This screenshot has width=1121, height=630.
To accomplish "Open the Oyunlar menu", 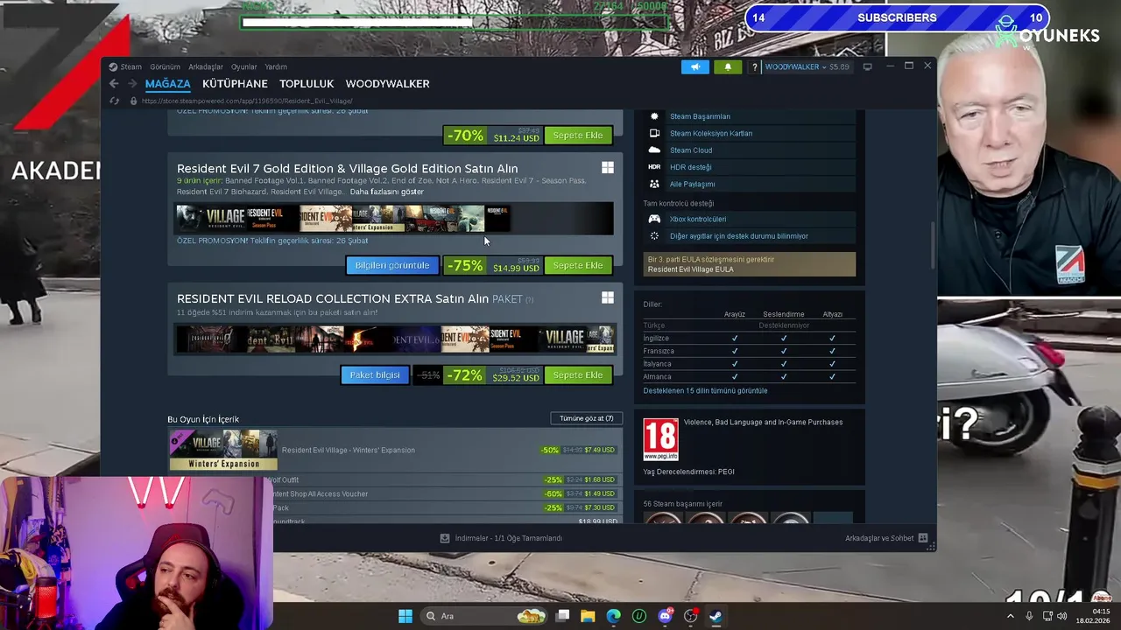I will coord(244,66).
